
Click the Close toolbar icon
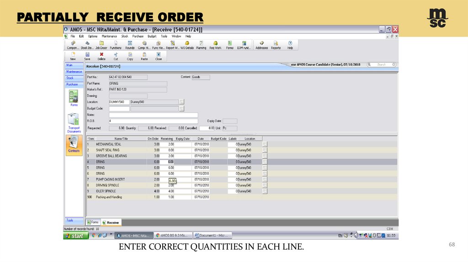pos(159,56)
